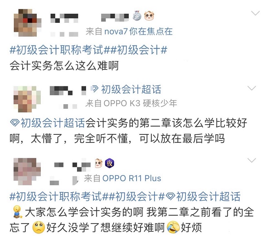Click the silver medal badge icon
This screenshot has width=265, height=239.
click(137, 16)
